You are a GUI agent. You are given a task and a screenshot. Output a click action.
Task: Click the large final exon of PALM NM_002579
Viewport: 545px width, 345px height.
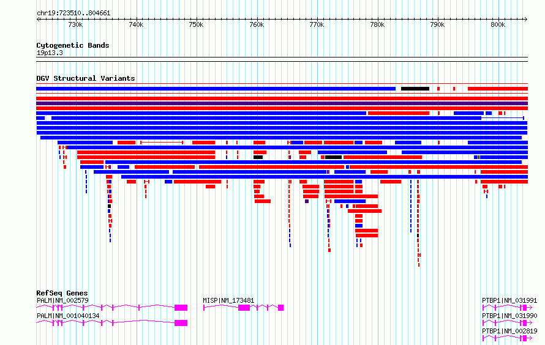(x=181, y=308)
